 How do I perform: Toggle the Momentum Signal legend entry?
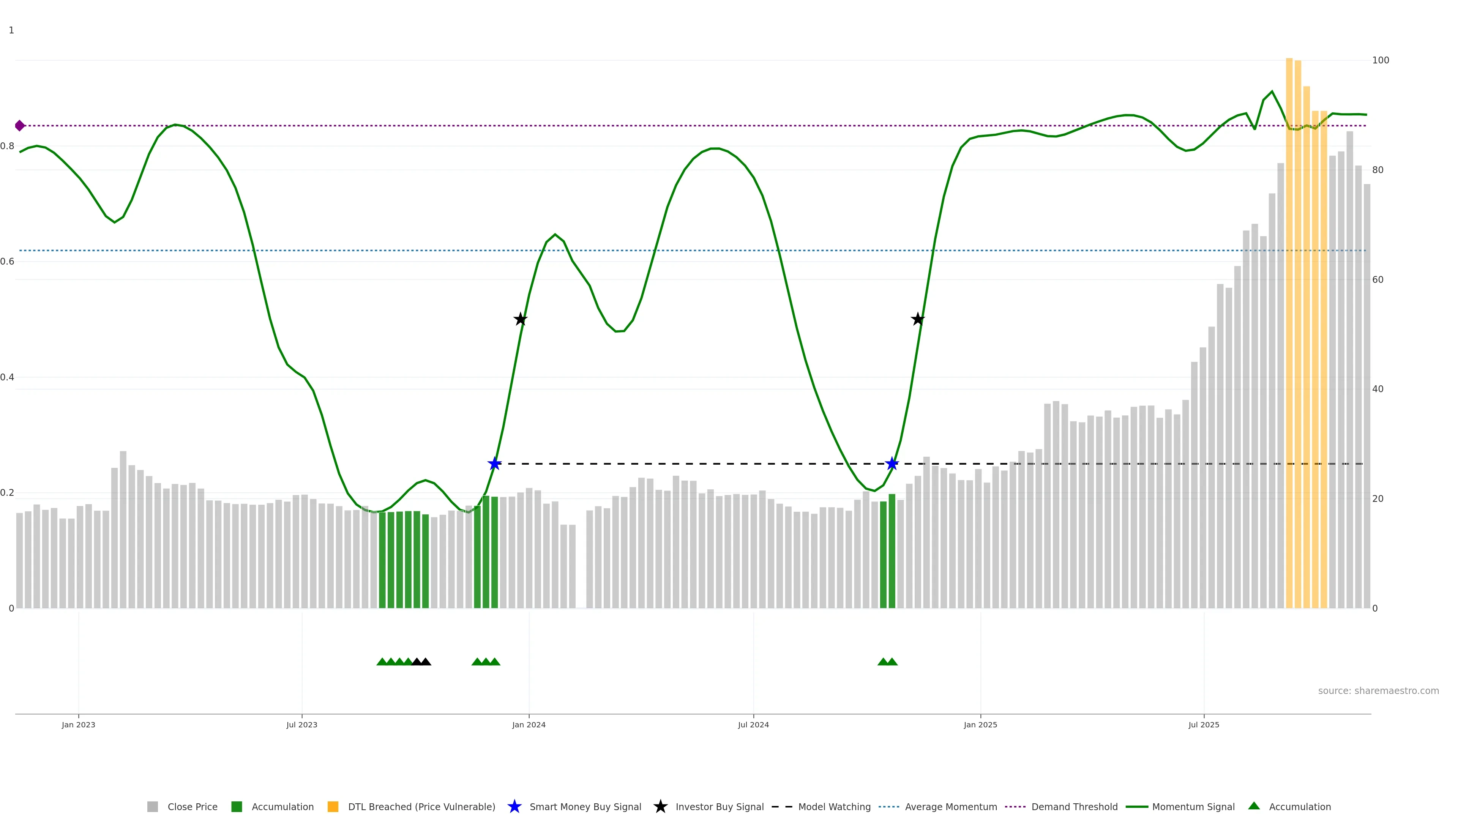(1193, 806)
